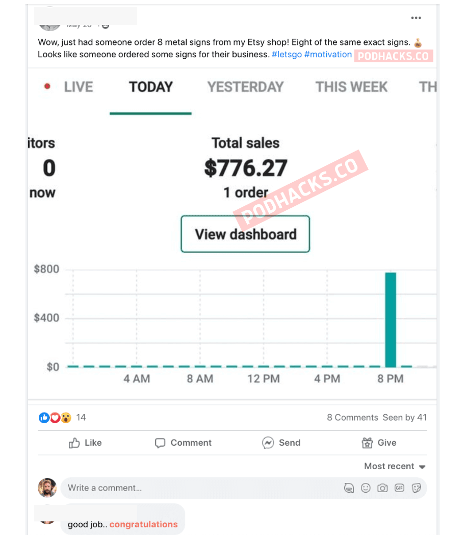The image size is (465, 535).
Task: Open the post options three-dot menu
Action: (416, 18)
